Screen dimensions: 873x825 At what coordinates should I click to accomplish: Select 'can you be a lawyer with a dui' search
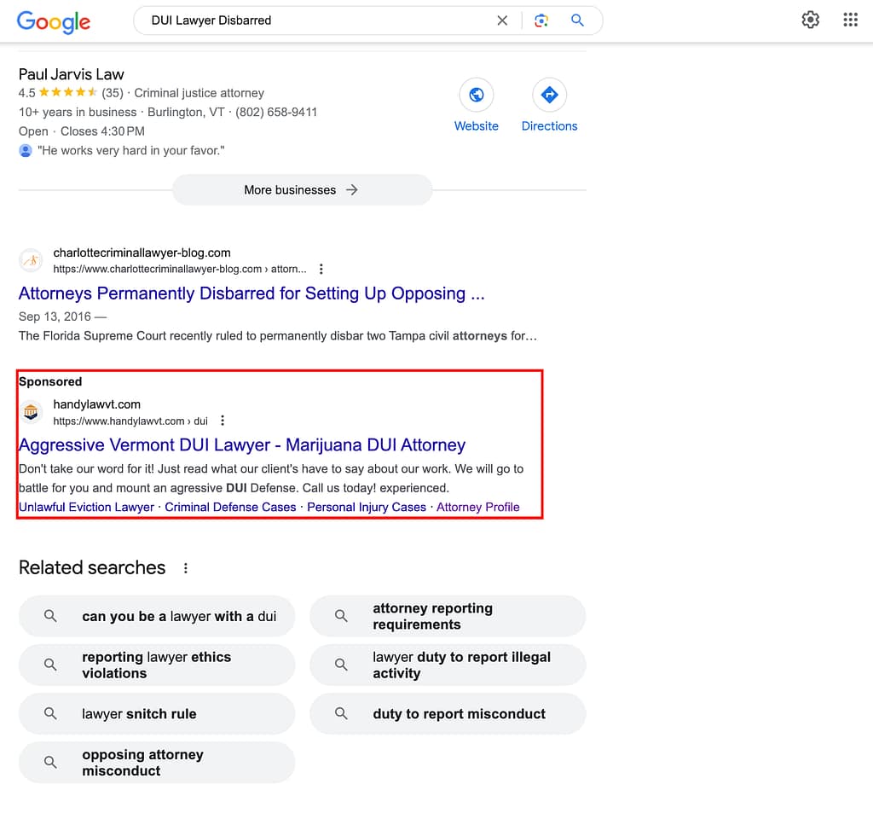(x=157, y=616)
